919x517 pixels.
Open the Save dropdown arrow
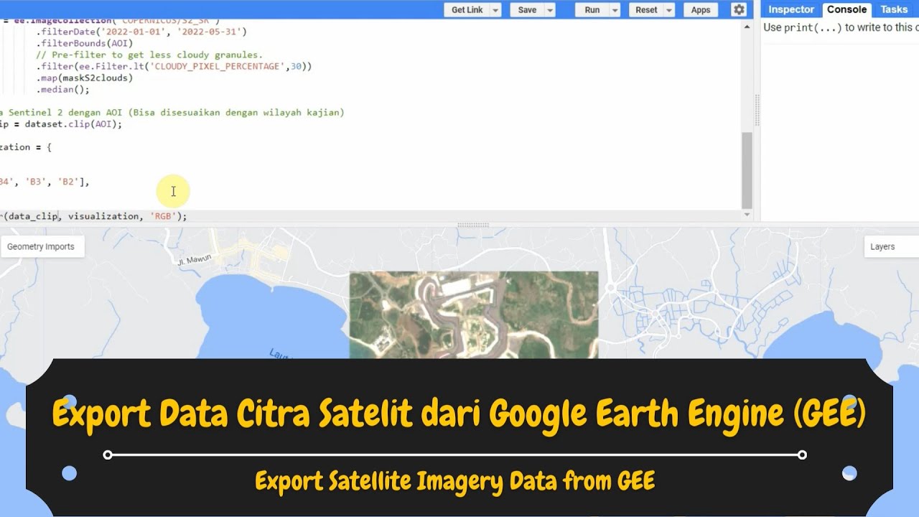(x=550, y=9)
